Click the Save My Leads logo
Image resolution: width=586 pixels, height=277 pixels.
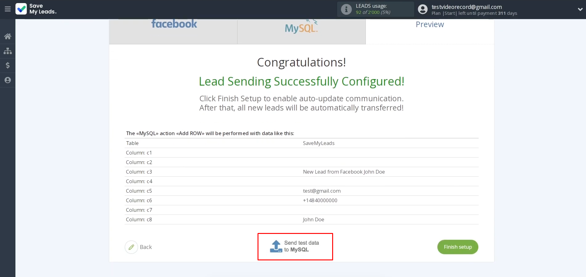36,9
